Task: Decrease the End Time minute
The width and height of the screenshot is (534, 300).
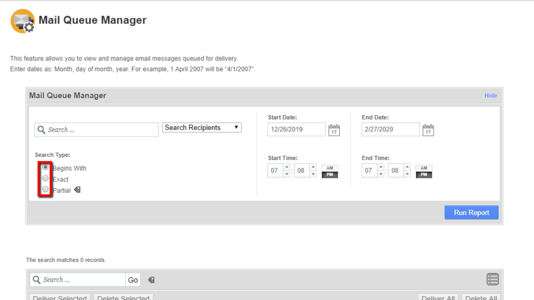Action: click(x=407, y=174)
